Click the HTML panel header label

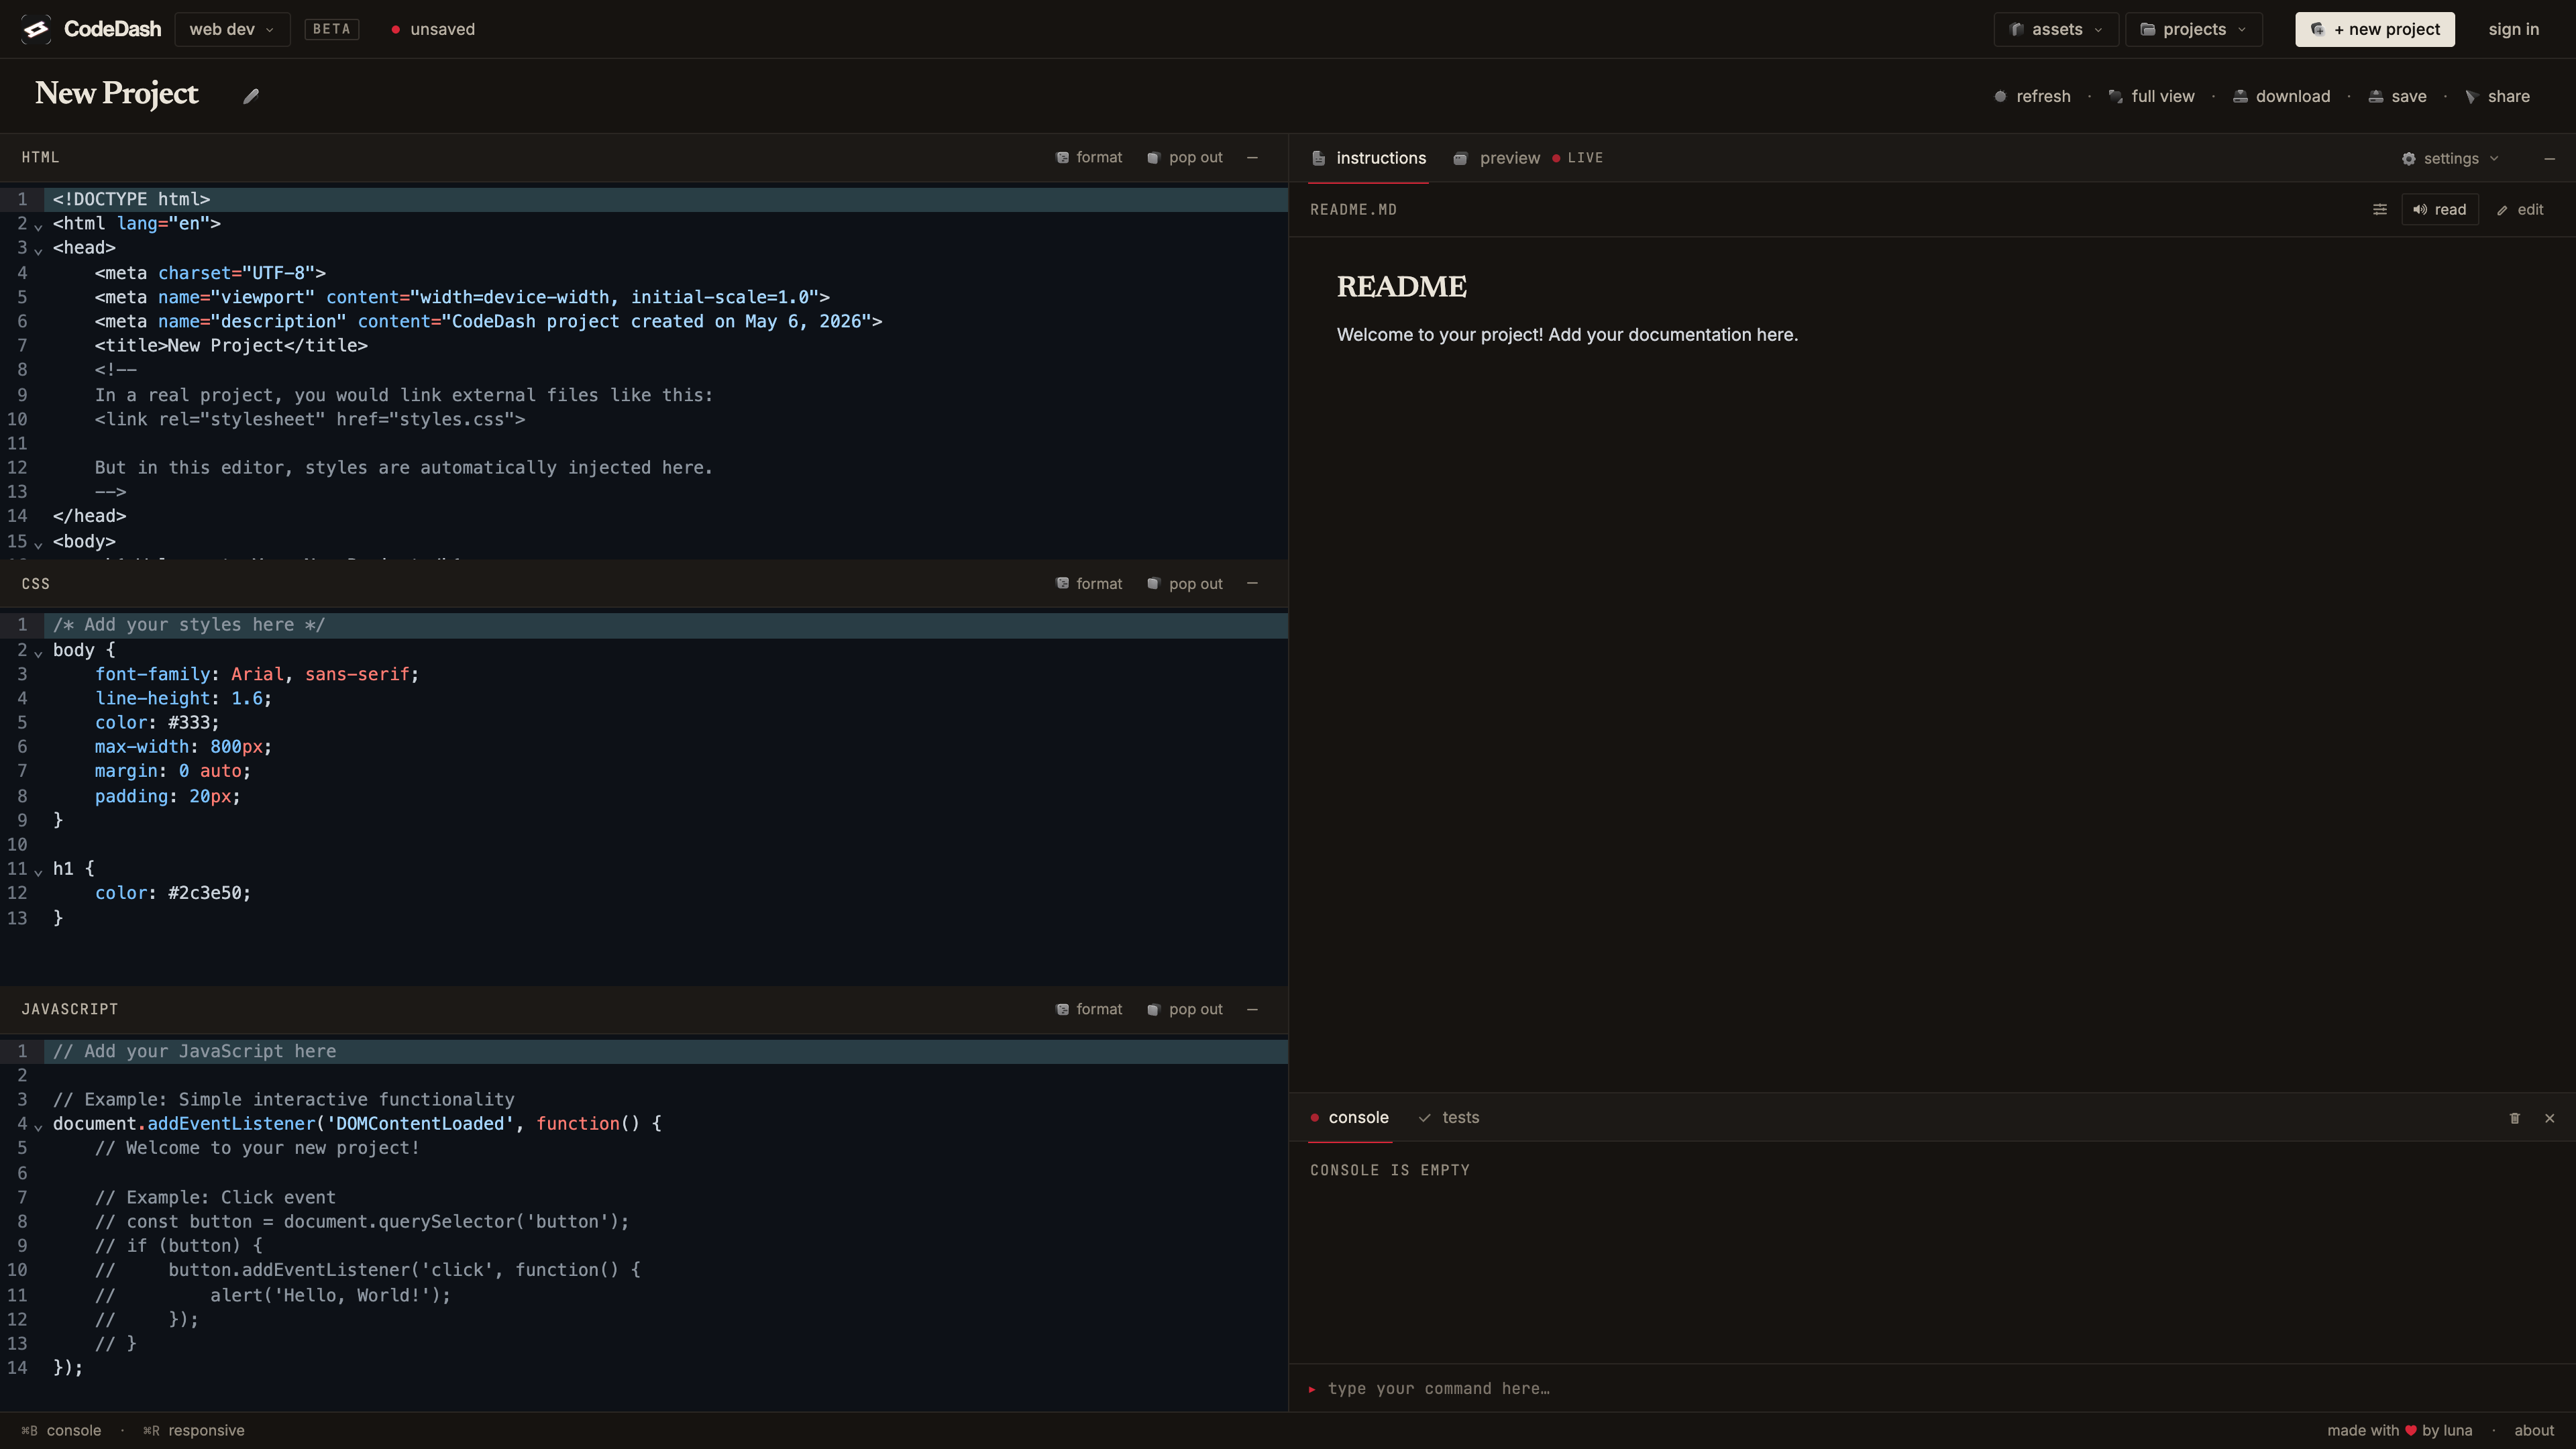[40, 157]
